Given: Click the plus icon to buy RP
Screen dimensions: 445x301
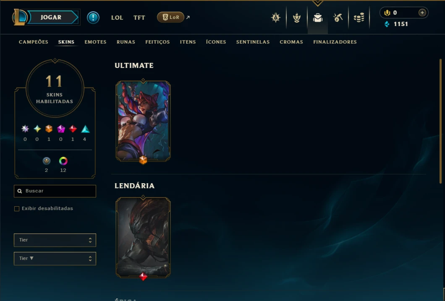Looking at the screenshot, I should (x=422, y=13).
